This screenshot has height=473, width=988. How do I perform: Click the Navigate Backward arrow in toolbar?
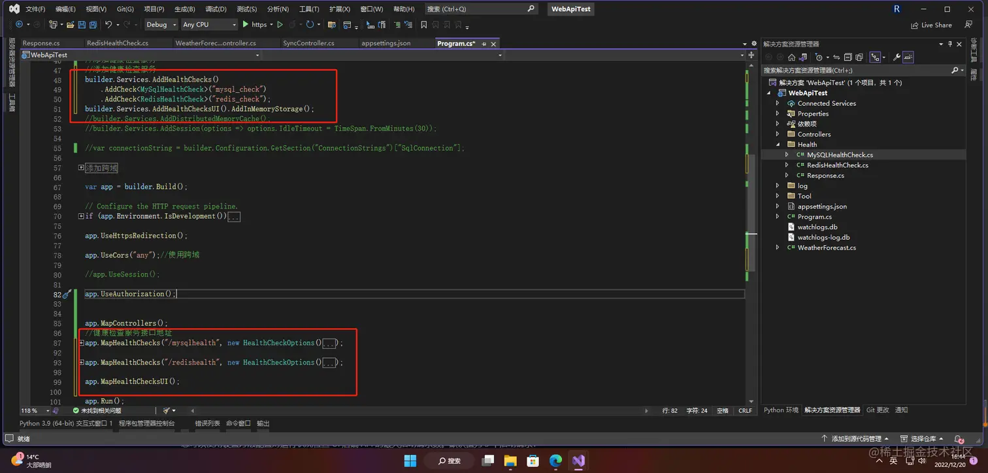pyautogui.click(x=19, y=24)
